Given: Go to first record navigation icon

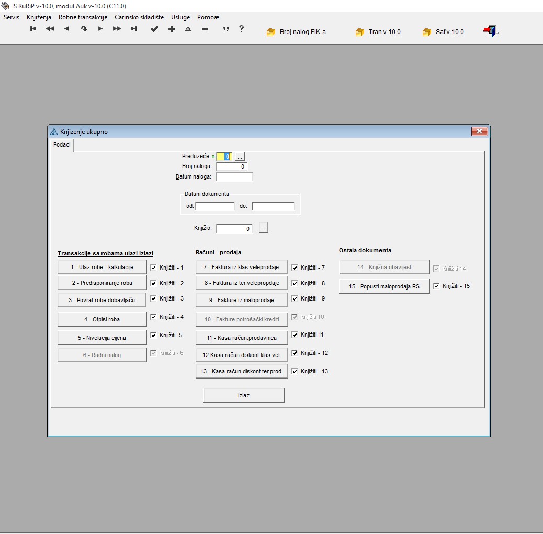Looking at the screenshot, I should tap(33, 29).
